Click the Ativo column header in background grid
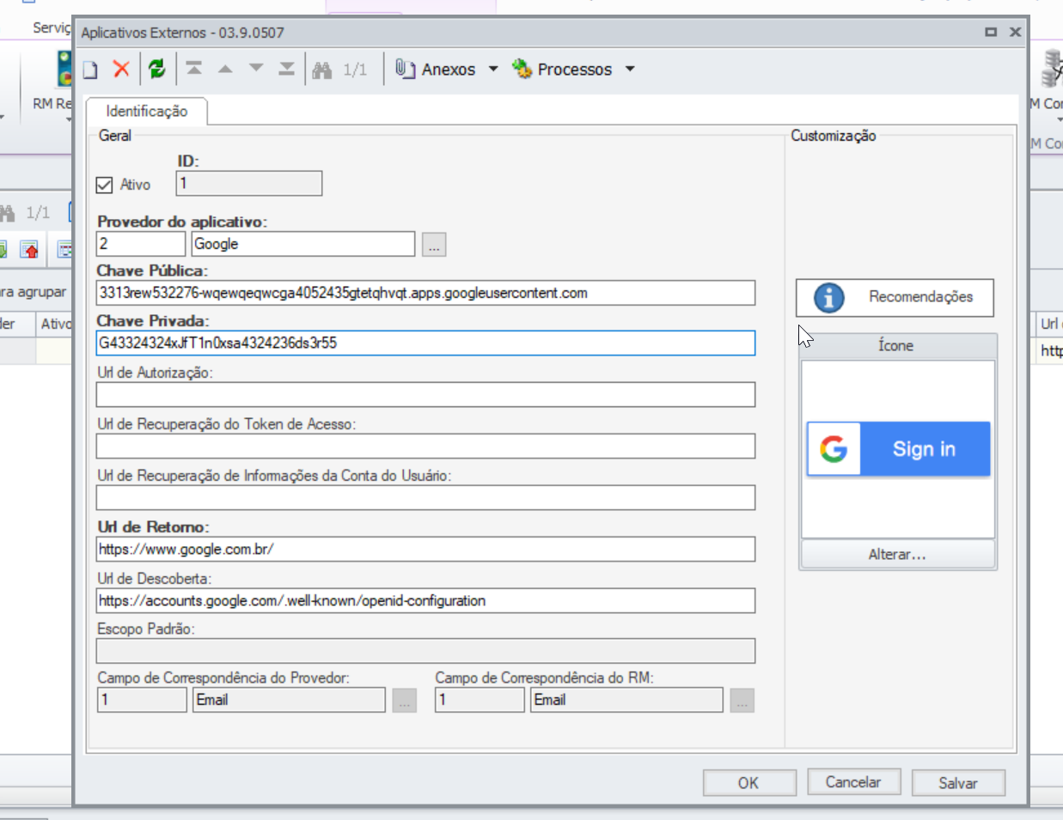The width and height of the screenshot is (1063, 820). click(x=55, y=324)
